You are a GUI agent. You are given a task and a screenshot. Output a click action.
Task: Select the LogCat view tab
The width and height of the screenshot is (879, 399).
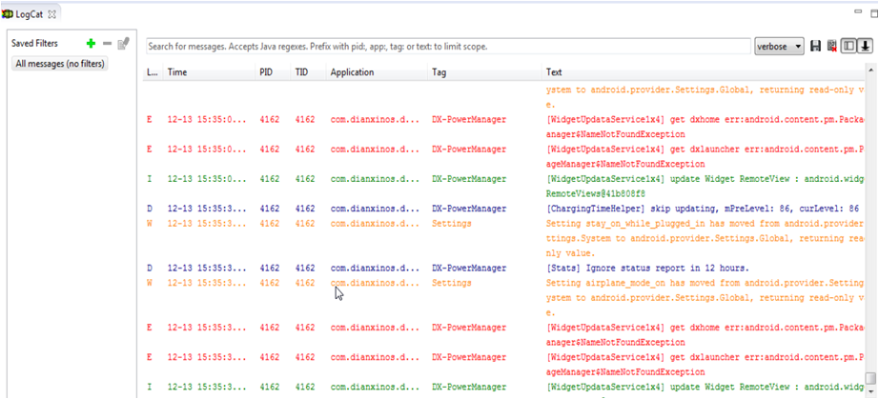(x=31, y=14)
